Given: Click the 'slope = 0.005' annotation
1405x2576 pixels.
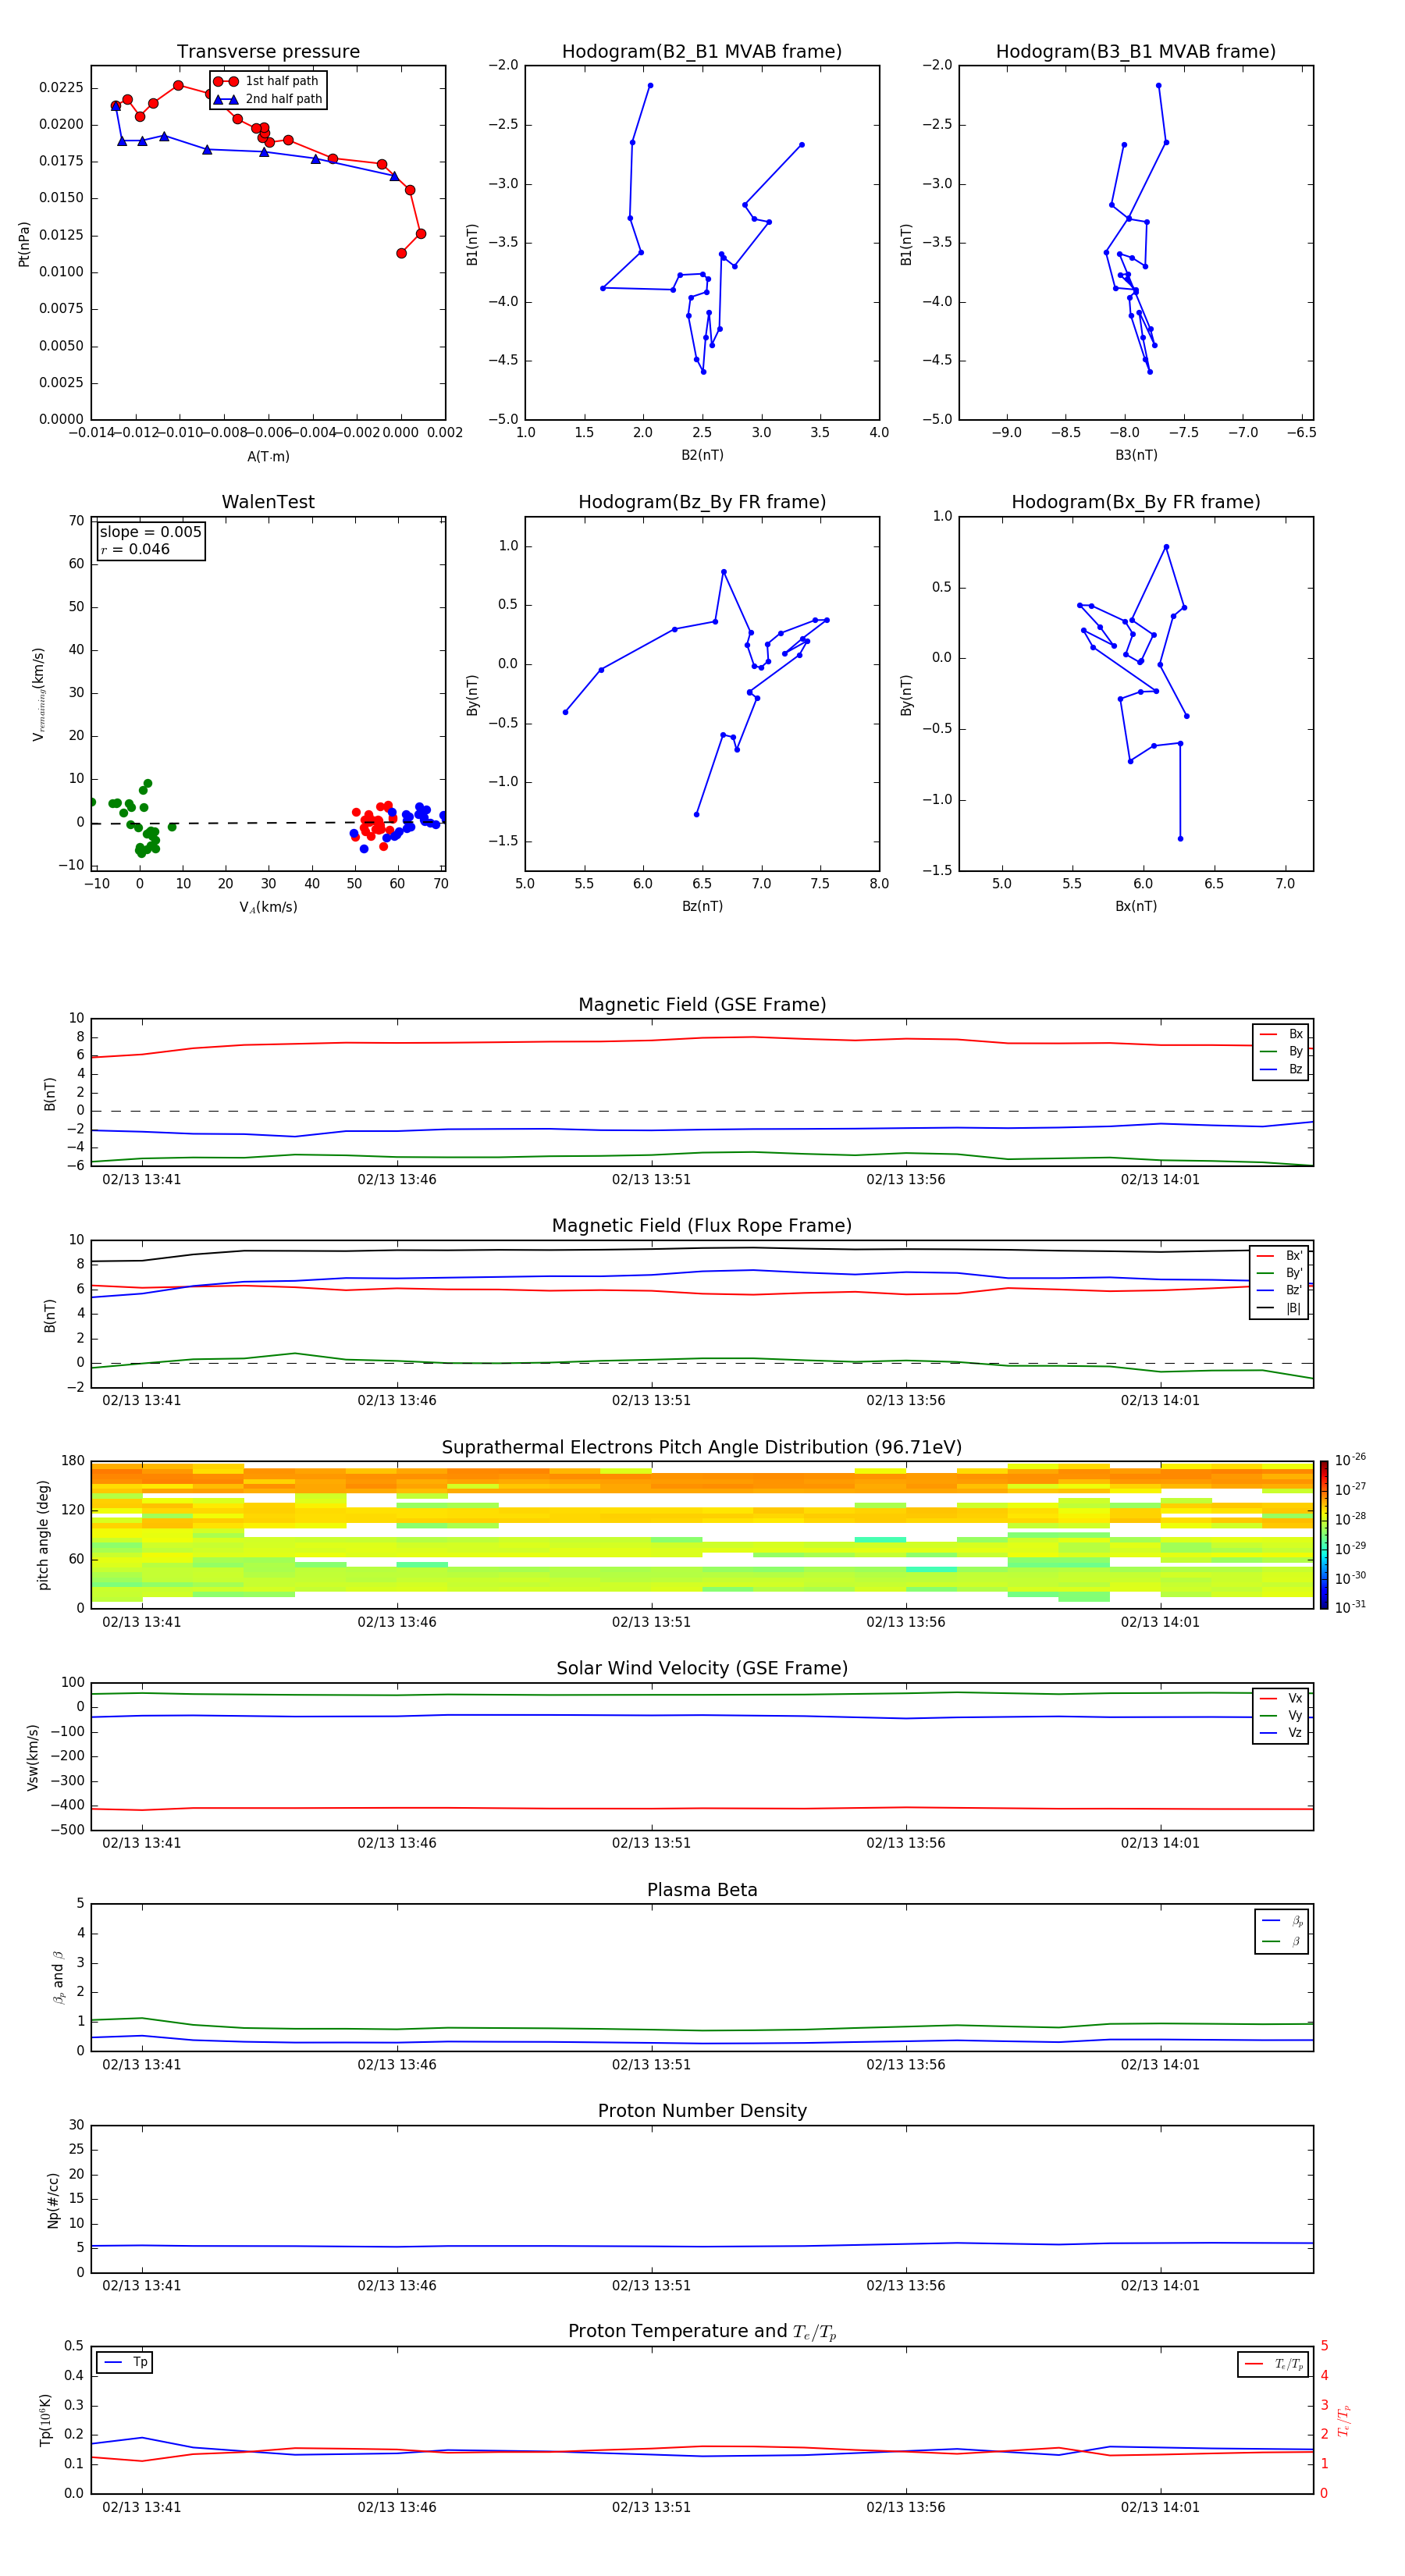Looking at the screenshot, I should (151, 532).
